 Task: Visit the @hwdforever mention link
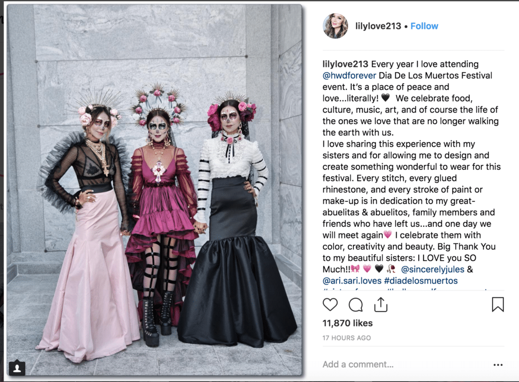(x=349, y=76)
